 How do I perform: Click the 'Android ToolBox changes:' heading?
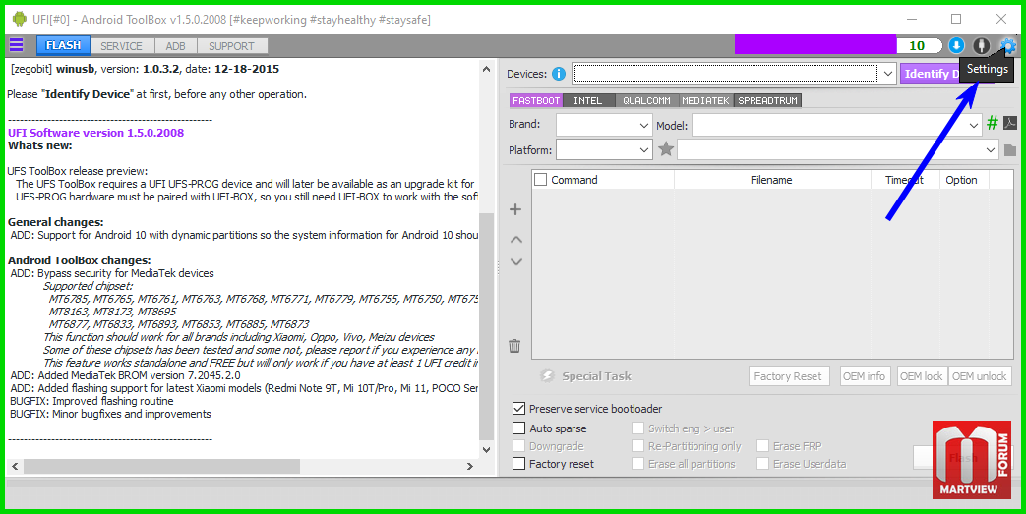click(x=79, y=260)
